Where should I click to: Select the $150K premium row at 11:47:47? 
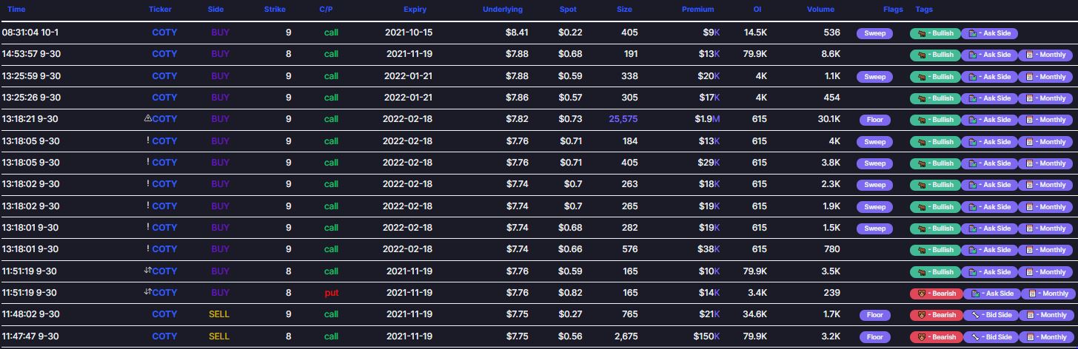[x=539, y=336]
